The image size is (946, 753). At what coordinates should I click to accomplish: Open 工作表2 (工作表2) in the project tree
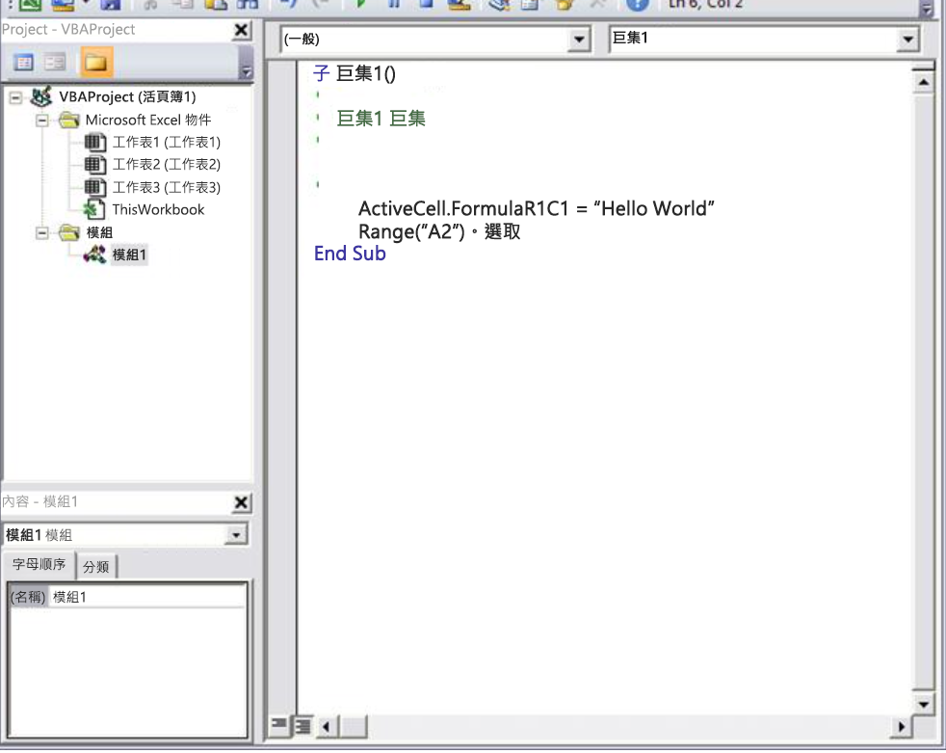point(162,164)
